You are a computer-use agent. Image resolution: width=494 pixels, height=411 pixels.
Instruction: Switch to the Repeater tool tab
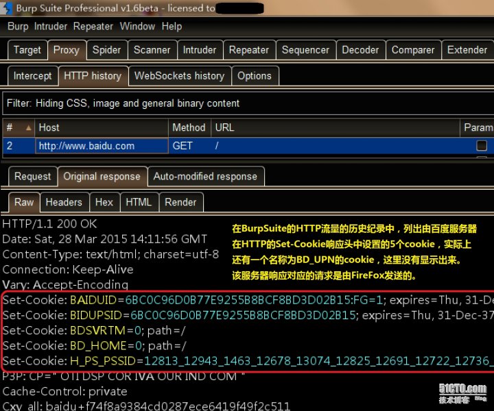tap(249, 50)
